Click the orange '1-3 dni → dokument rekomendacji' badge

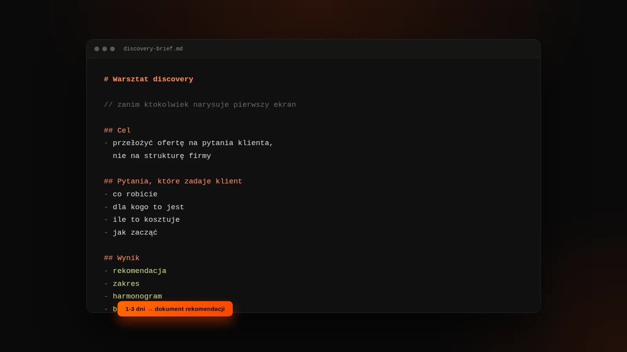pos(175,309)
